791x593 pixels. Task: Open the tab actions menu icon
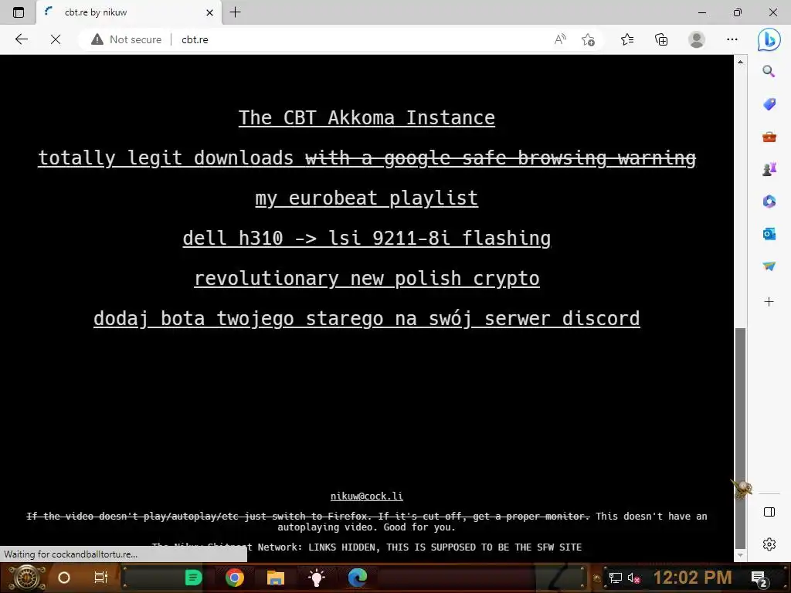pos(19,12)
